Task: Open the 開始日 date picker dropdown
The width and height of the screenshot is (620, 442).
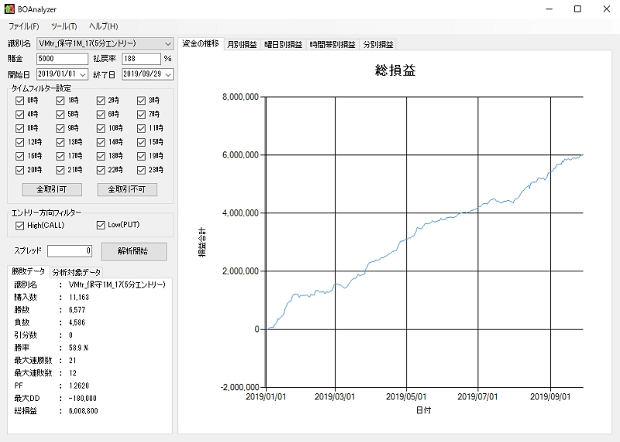Action: click(x=83, y=74)
